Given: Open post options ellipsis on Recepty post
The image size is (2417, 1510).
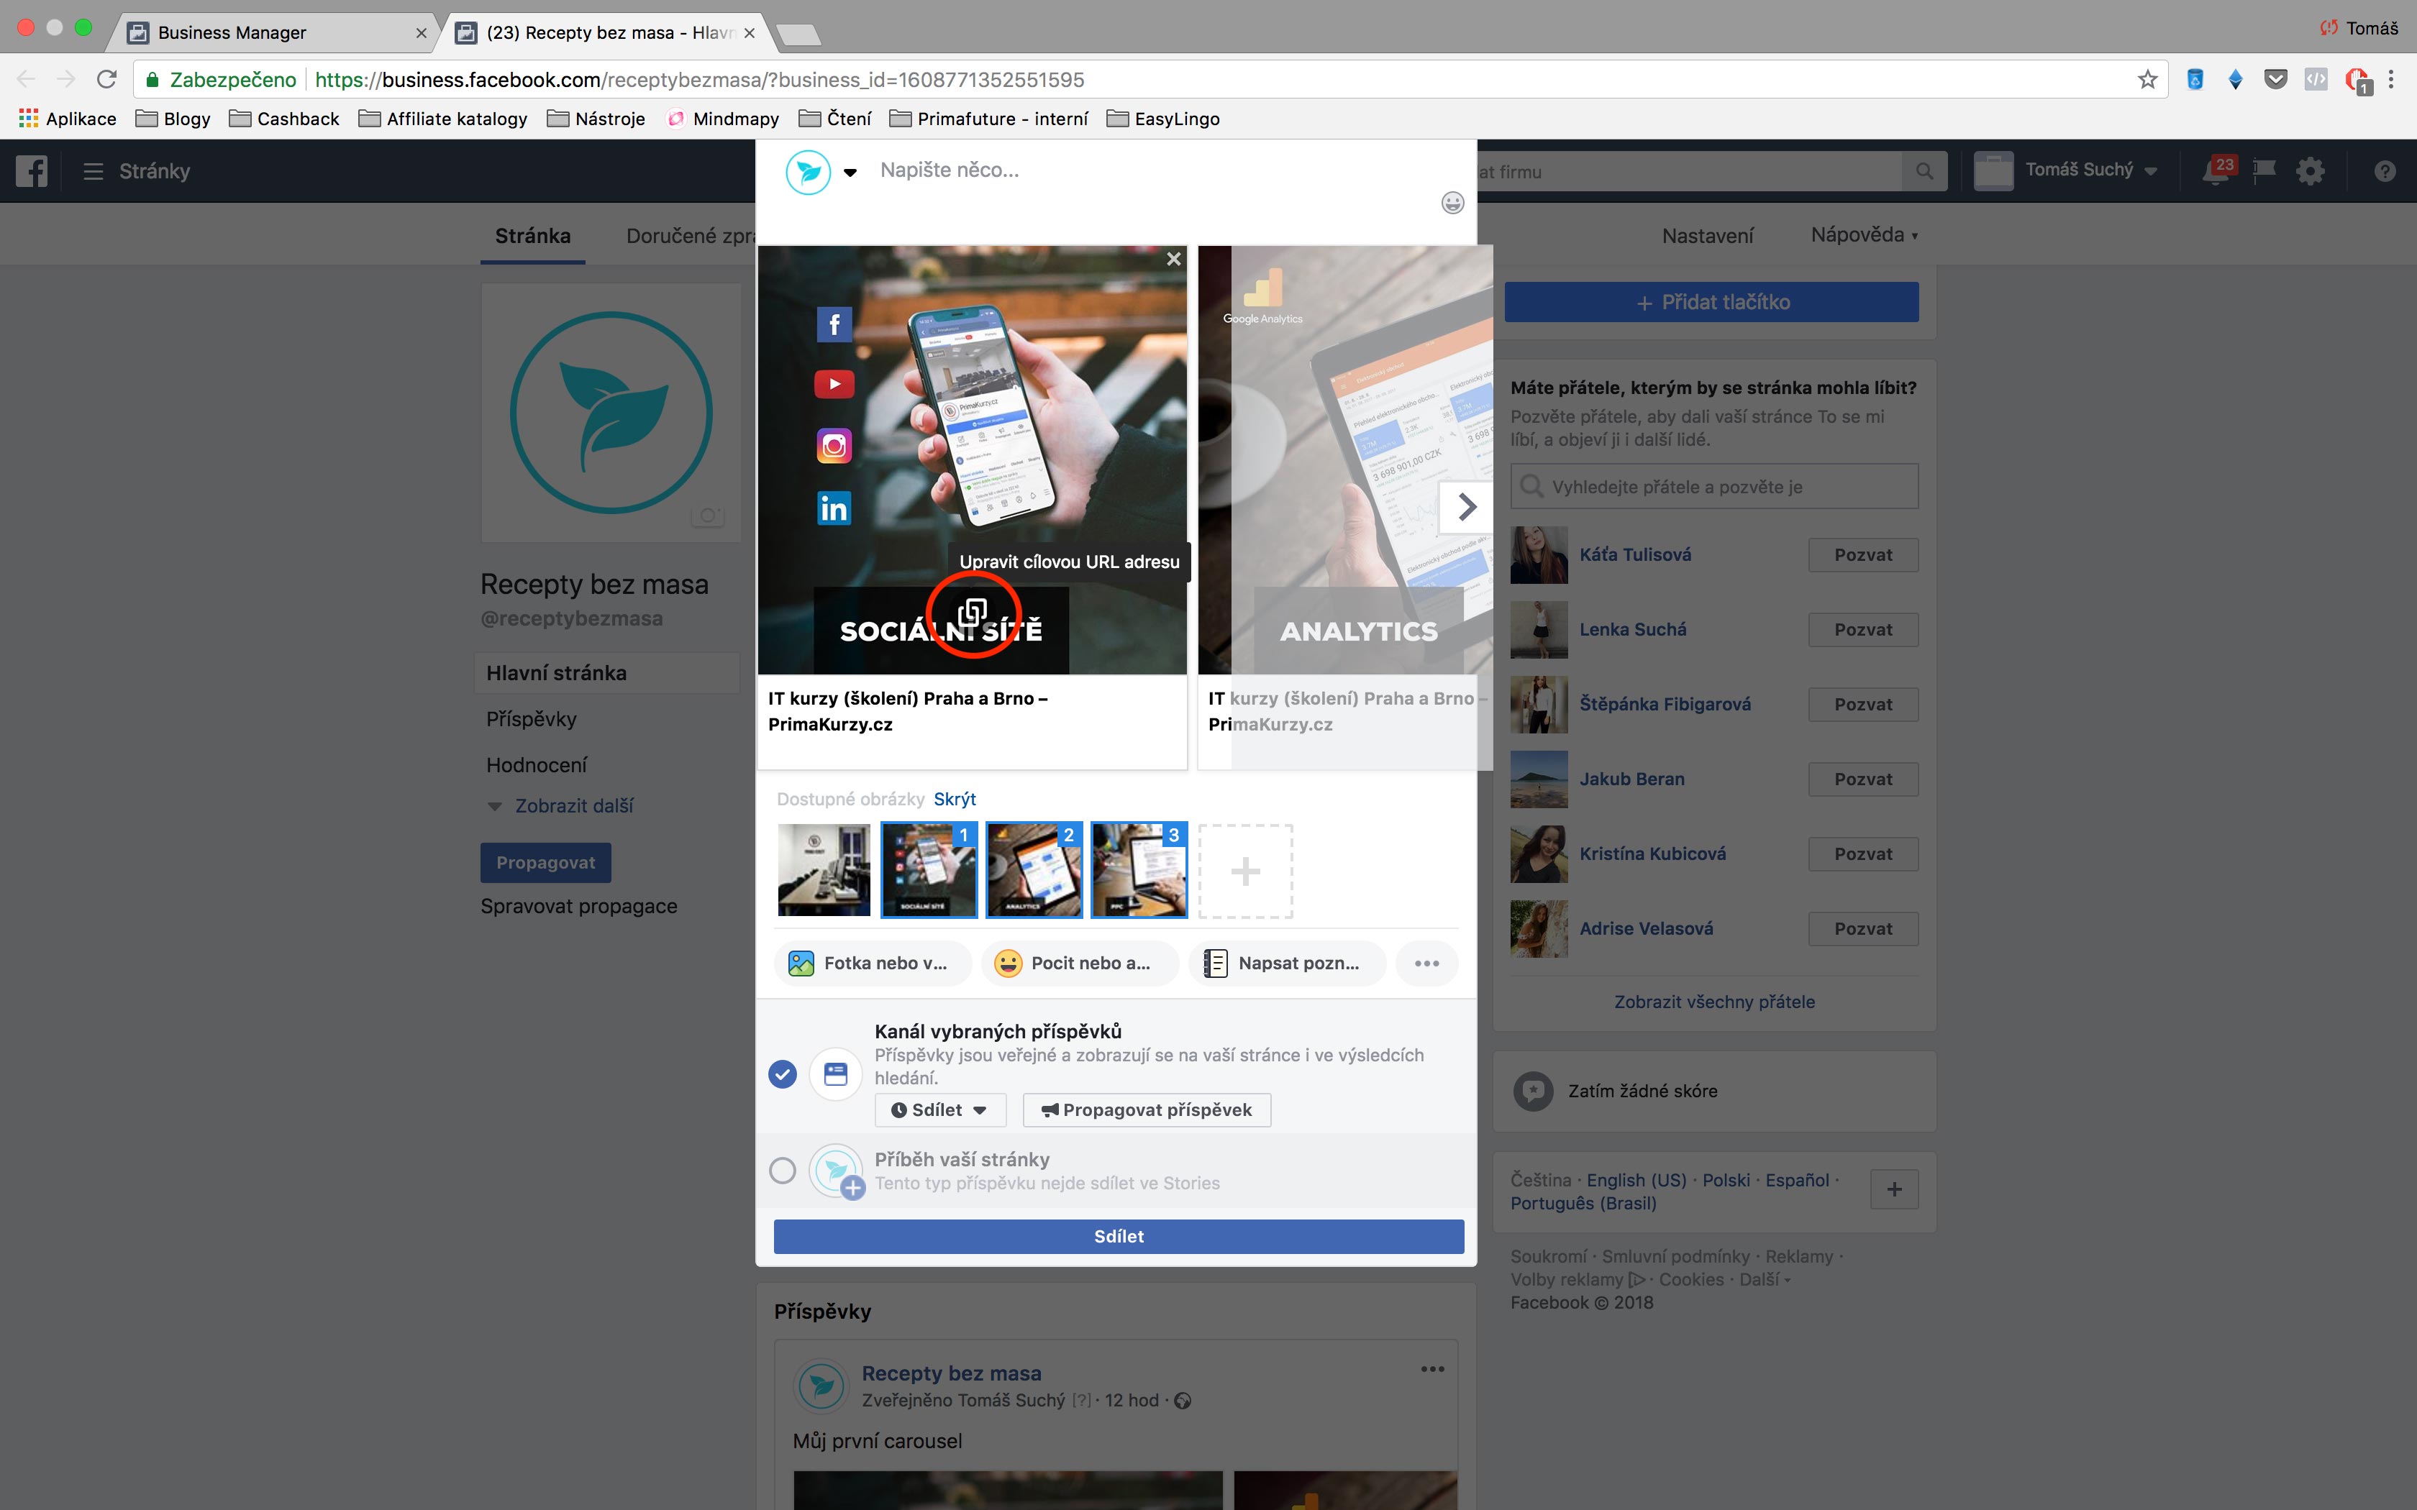Looking at the screenshot, I should coord(1432,1369).
